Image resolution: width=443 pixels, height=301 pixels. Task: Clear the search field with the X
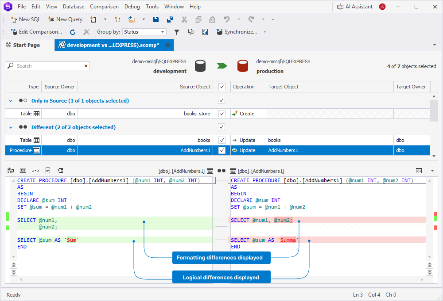(86, 65)
